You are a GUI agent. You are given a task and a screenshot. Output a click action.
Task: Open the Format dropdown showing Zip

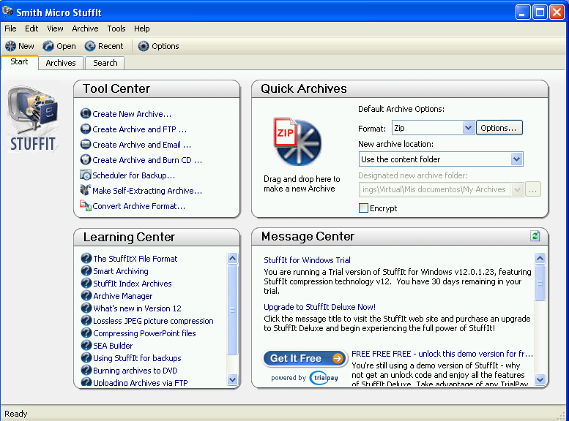434,128
